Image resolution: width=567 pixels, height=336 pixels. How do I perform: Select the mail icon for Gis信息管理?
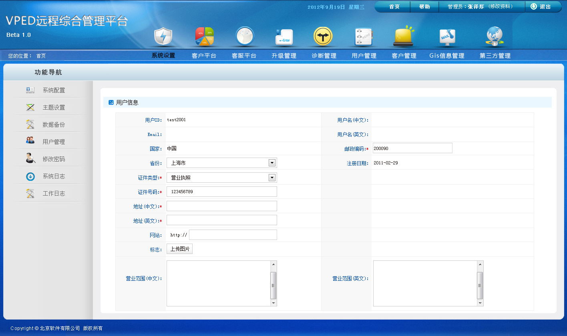click(x=446, y=37)
